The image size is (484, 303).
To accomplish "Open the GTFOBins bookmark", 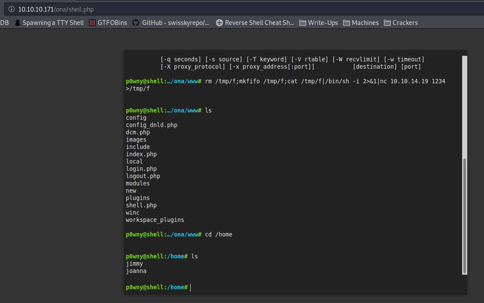I will point(108,23).
